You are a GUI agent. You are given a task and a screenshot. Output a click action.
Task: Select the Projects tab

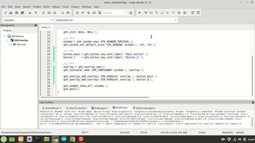[x=7, y=31]
